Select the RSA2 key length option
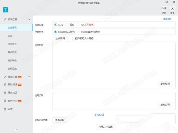 [55, 25]
